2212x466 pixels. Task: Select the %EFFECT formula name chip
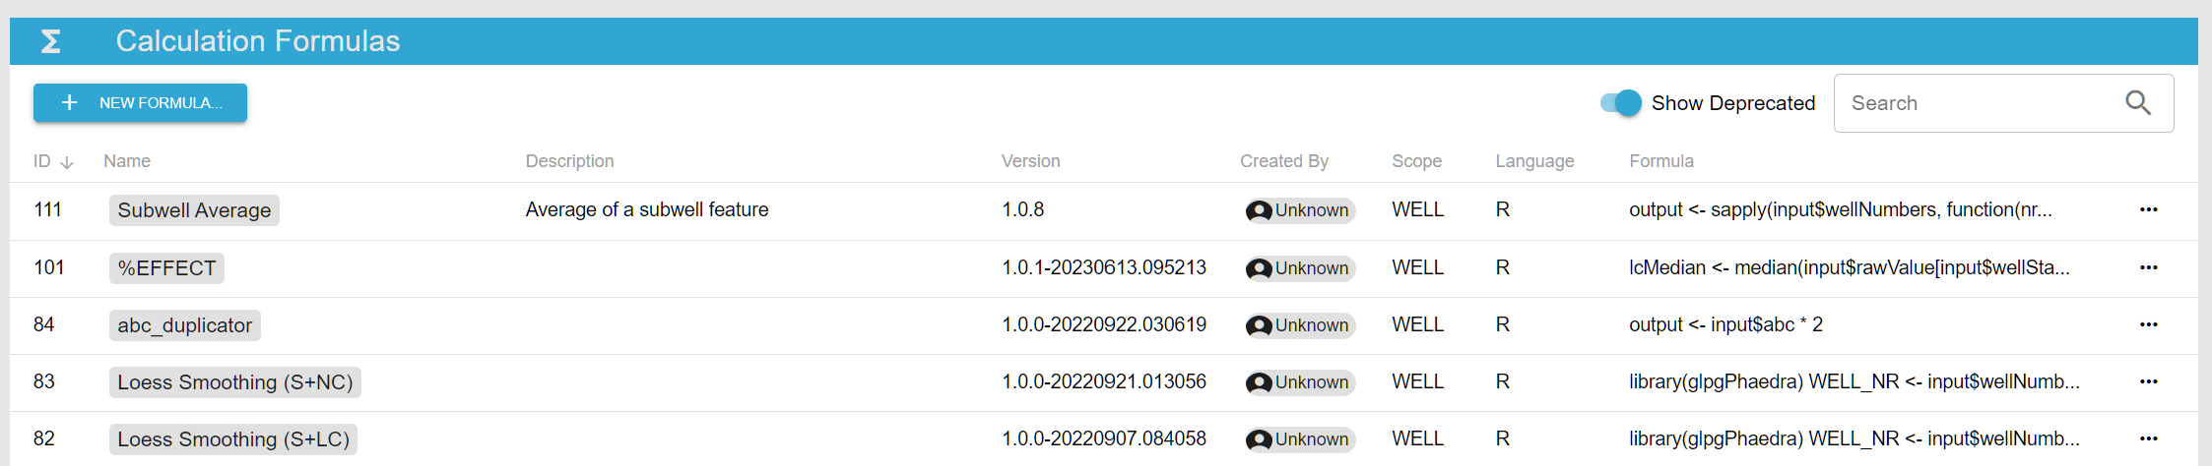coord(166,268)
